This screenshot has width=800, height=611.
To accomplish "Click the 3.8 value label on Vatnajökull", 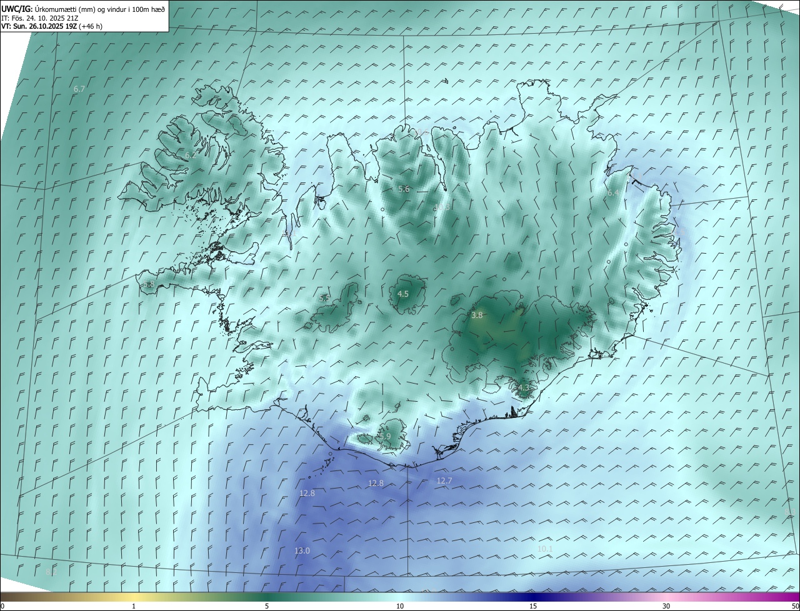I will point(477,315).
